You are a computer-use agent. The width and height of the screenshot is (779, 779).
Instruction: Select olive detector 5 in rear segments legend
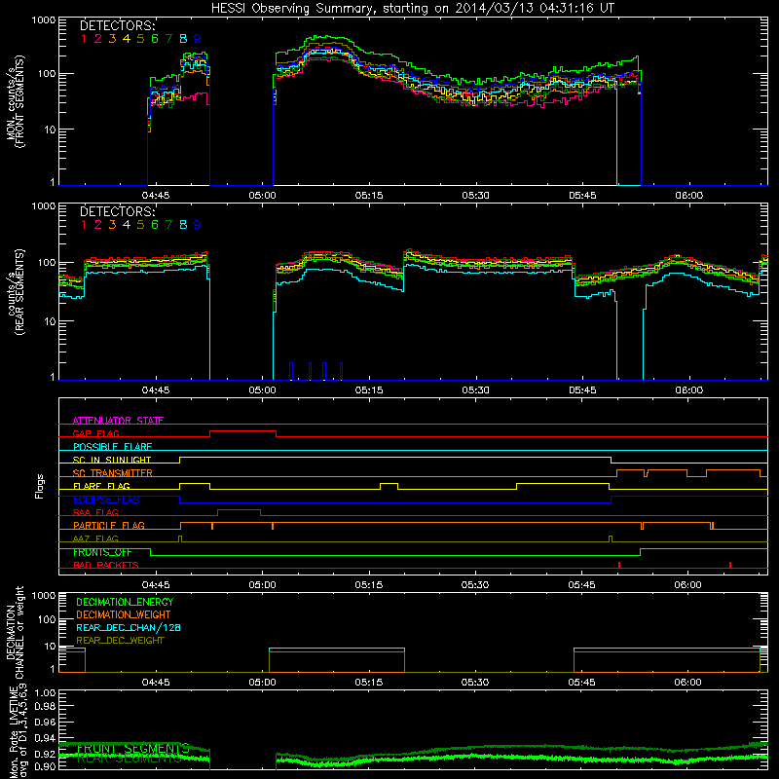coord(140,225)
